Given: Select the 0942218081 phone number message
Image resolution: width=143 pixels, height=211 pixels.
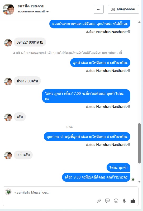Looking at the screenshot, I should [30, 42].
